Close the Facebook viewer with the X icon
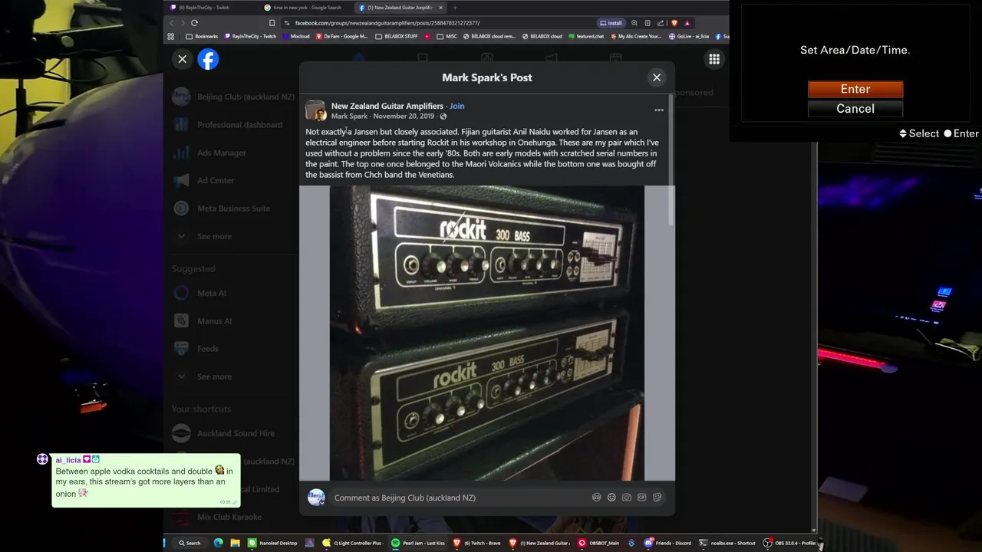This screenshot has height=552, width=982. 183,59
